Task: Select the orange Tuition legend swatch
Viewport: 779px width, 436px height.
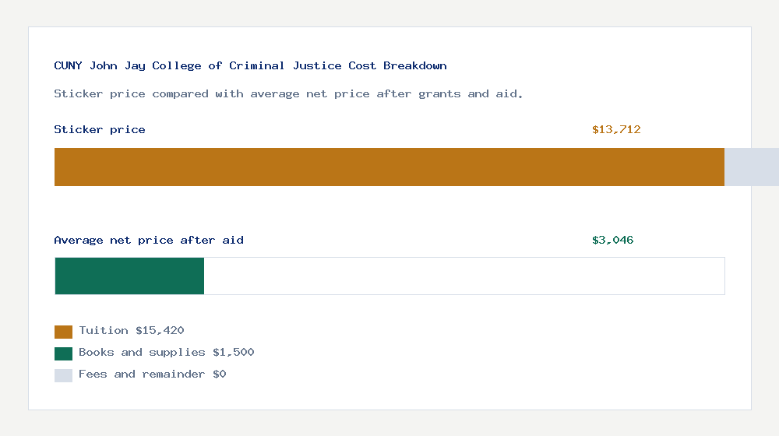Action: tap(63, 332)
